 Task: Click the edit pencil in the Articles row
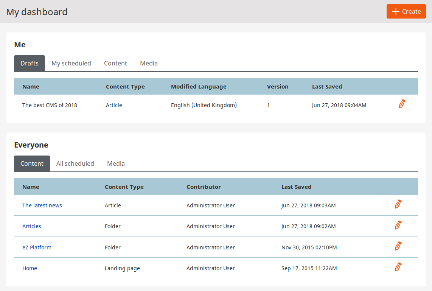point(398,225)
